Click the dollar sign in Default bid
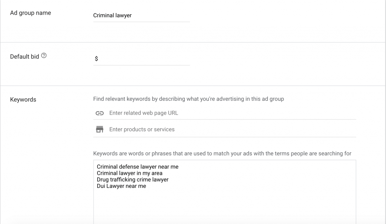This screenshot has width=386, height=224. 96,59
